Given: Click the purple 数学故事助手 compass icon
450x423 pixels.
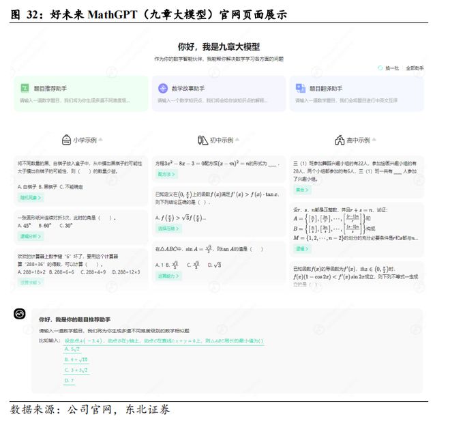Looking at the screenshot, I should 163,88.
